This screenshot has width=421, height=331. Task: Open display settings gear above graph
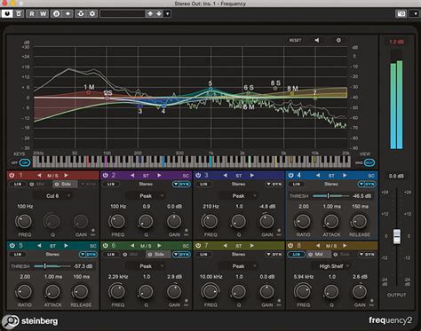click(338, 40)
